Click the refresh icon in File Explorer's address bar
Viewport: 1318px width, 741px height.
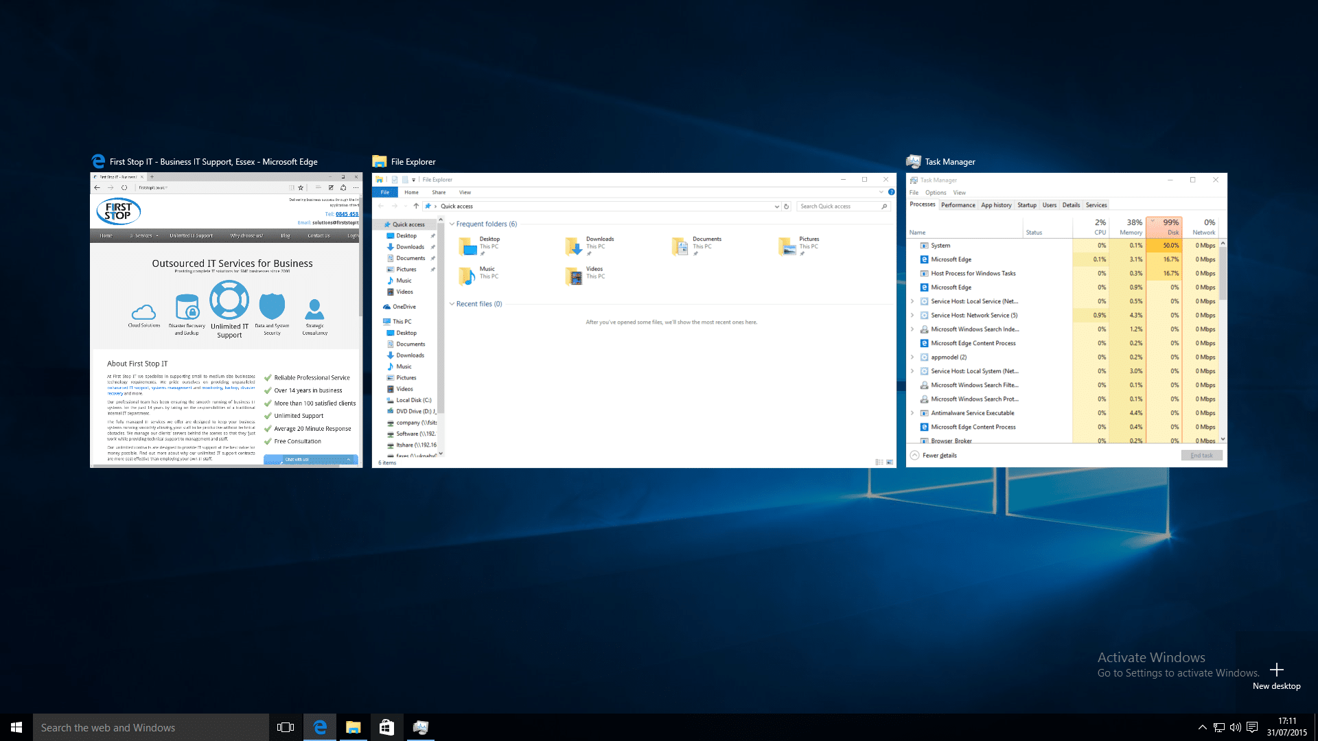coord(787,206)
